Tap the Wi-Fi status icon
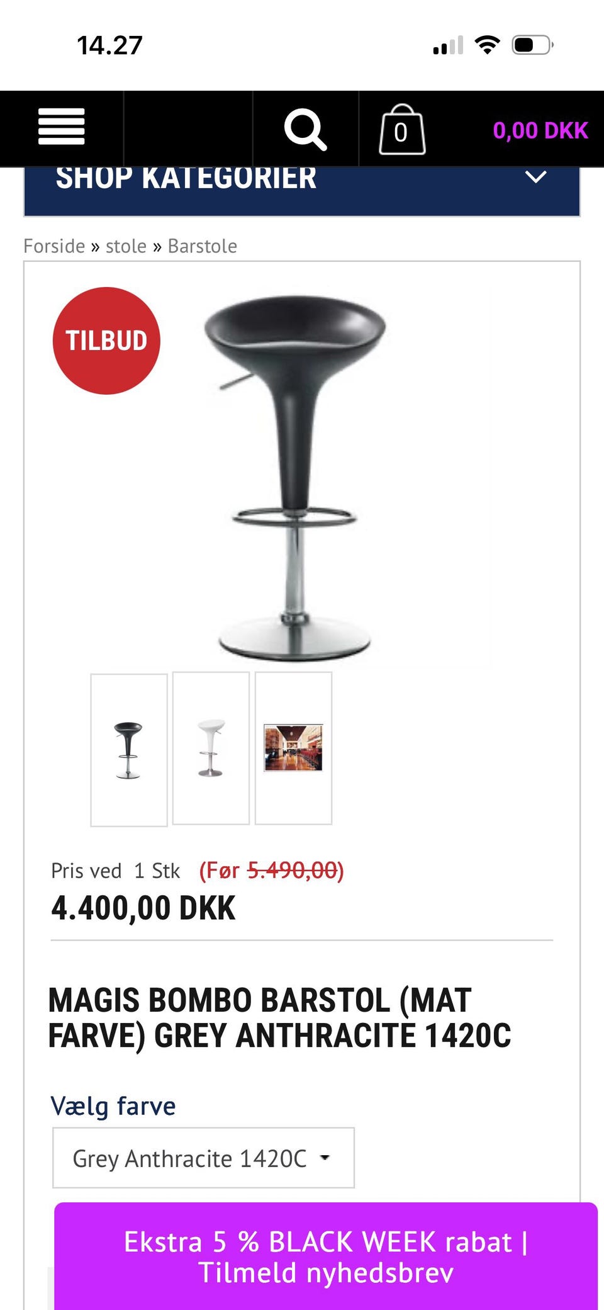 pos(487,45)
